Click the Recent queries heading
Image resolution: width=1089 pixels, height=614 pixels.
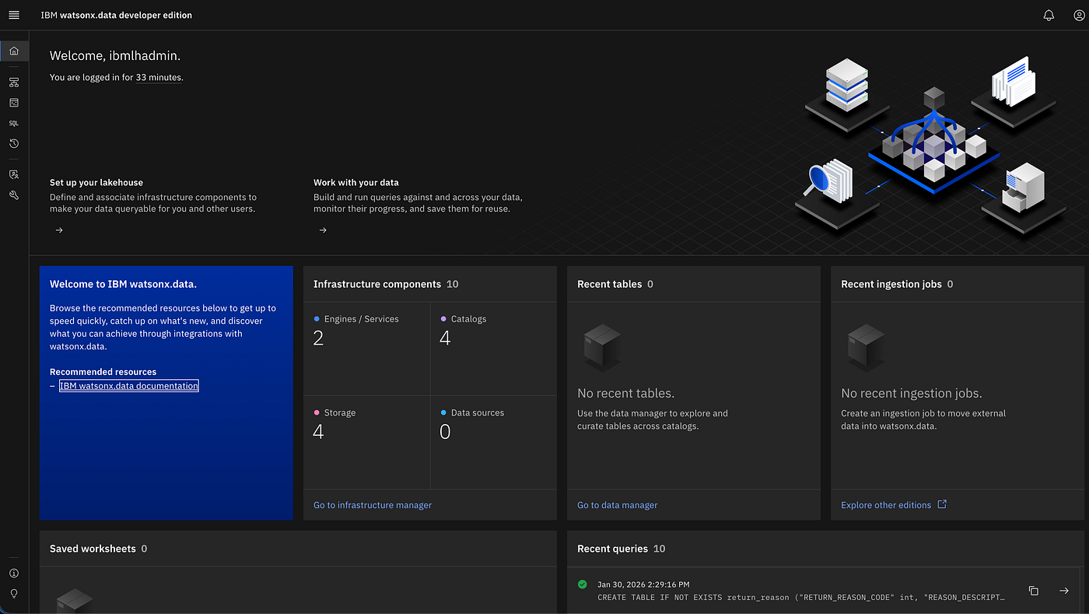point(612,549)
